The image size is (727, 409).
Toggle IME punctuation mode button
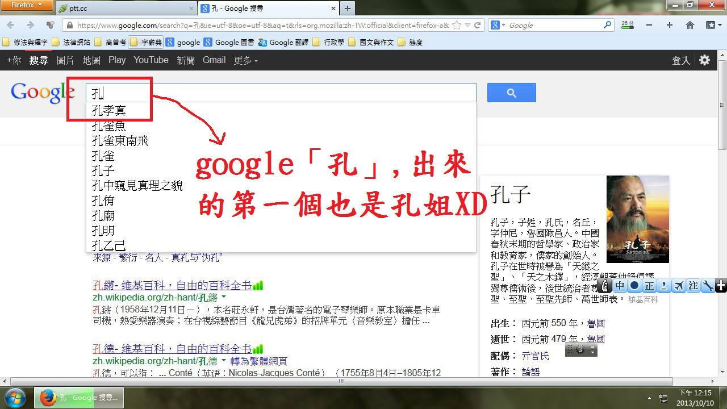[664, 286]
